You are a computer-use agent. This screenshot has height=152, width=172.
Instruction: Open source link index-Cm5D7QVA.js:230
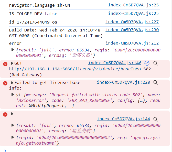pos(132,30)
